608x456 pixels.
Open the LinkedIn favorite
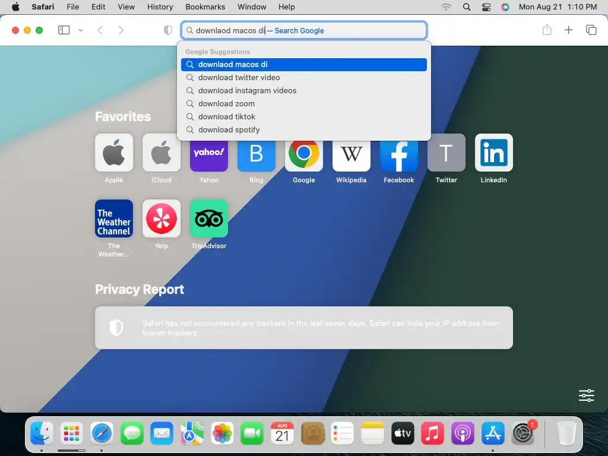point(493,153)
